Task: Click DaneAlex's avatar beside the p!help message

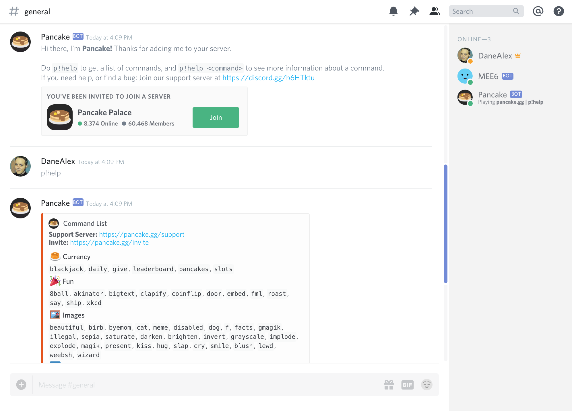Action: point(20,166)
